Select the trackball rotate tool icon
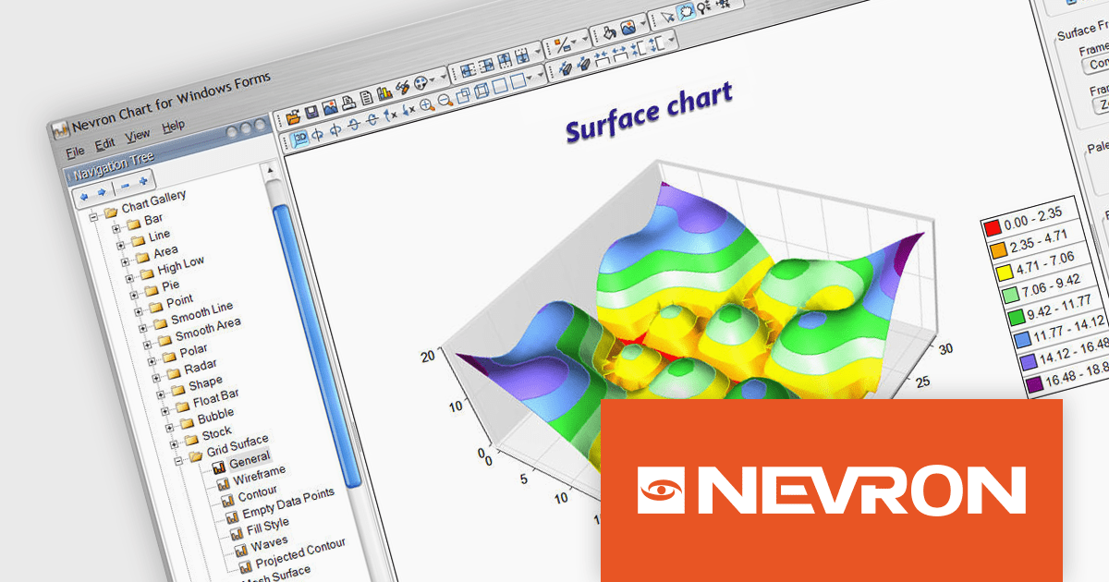1109x582 pixels. coord(686,11)
